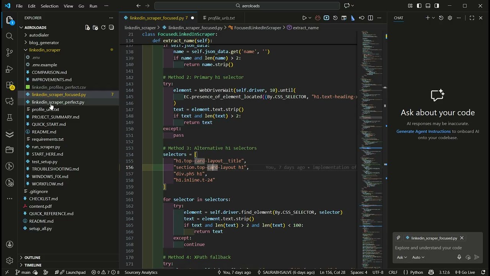The image size is (490, 276).
Task: Click the editor minimap
Action: pyautogui.click(x=371, y=149)
